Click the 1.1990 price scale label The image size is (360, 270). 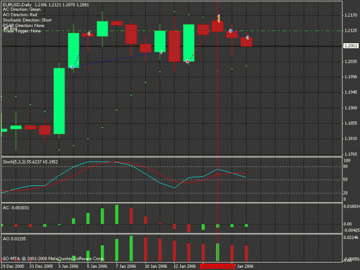tap(351, 77)
